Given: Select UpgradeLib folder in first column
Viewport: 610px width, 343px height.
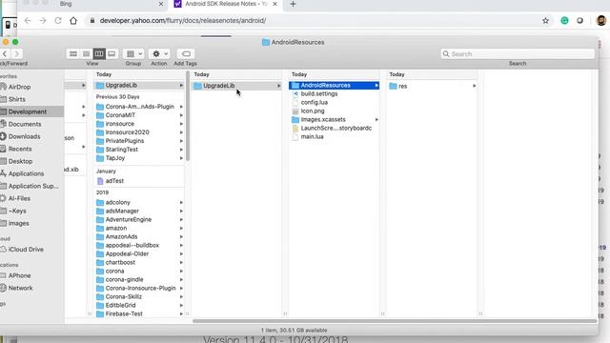Looking at the screenshot, I should 139,85.
